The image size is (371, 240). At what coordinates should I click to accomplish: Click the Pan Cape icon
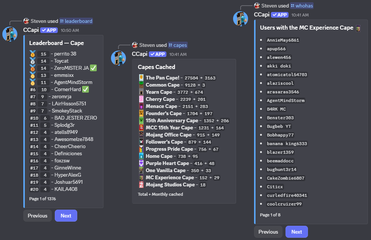[141, 78]
